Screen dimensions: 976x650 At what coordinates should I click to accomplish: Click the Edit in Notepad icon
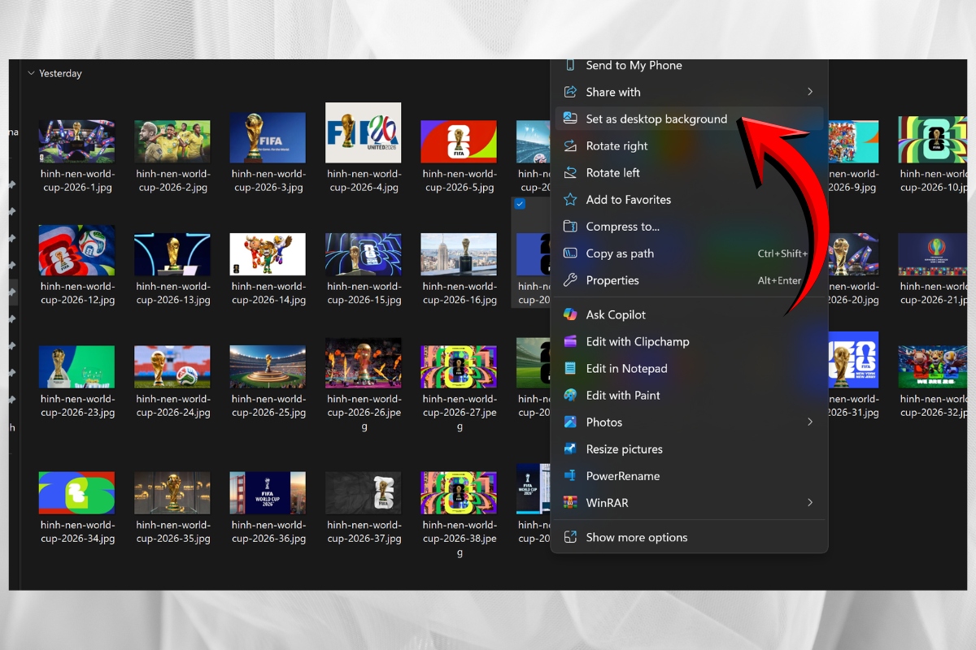tap(570, 368)
